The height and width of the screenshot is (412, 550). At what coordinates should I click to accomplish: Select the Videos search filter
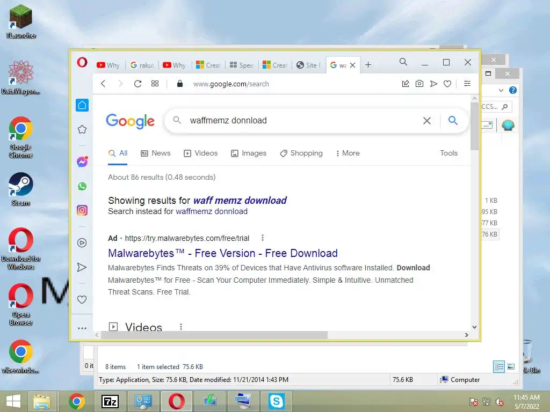(x=201, y=153)
